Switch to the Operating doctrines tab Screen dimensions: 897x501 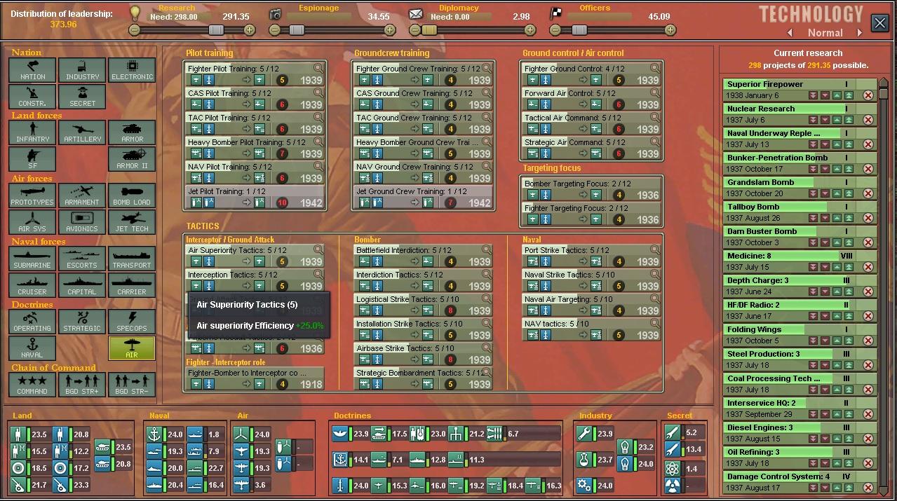click(32, 322)
